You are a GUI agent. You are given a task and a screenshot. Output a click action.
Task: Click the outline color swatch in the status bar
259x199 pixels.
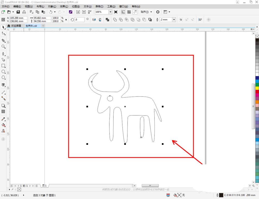click(x=221, y=195)
